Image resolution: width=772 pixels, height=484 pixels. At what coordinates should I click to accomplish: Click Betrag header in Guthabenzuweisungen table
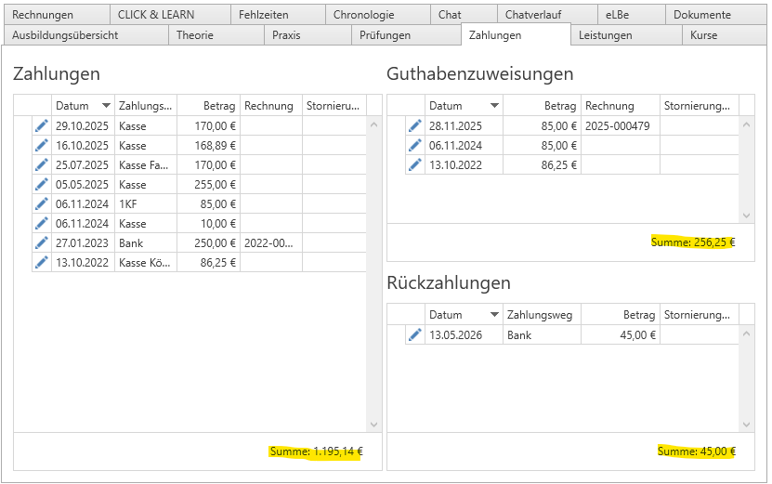543,106
